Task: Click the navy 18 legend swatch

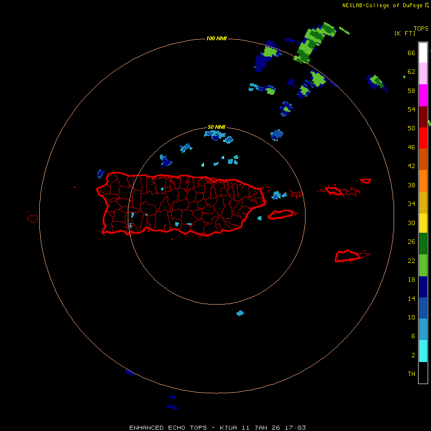Action: pos(423,287)
